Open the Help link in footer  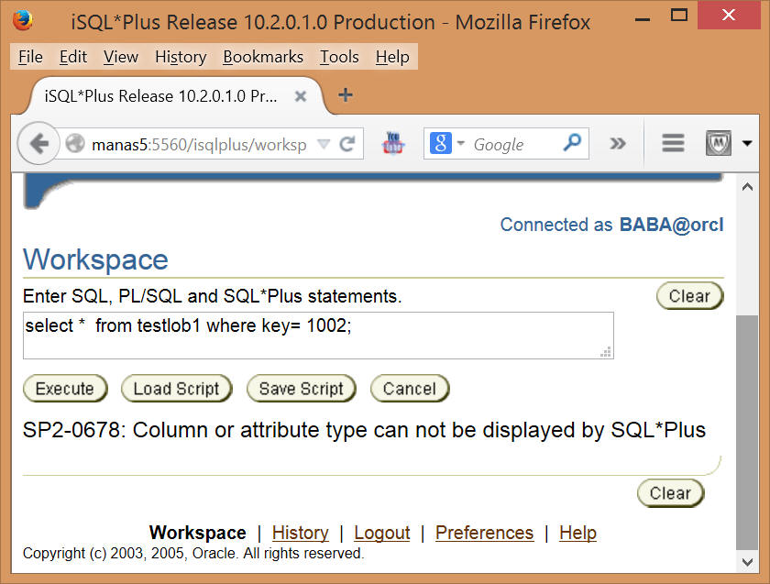[577, 533]
